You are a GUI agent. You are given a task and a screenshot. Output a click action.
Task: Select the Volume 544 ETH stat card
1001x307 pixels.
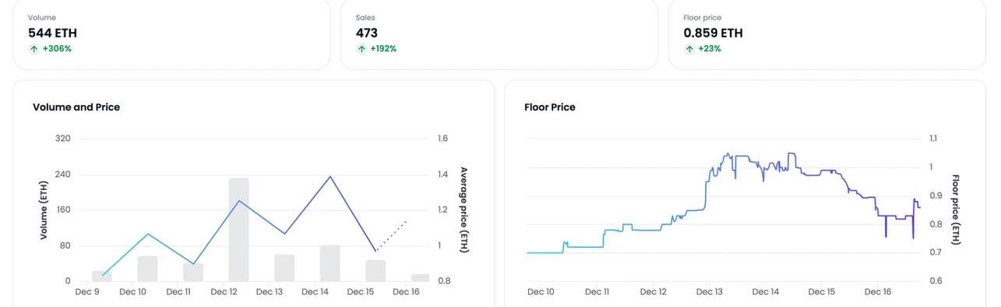(x=171, y=34)
